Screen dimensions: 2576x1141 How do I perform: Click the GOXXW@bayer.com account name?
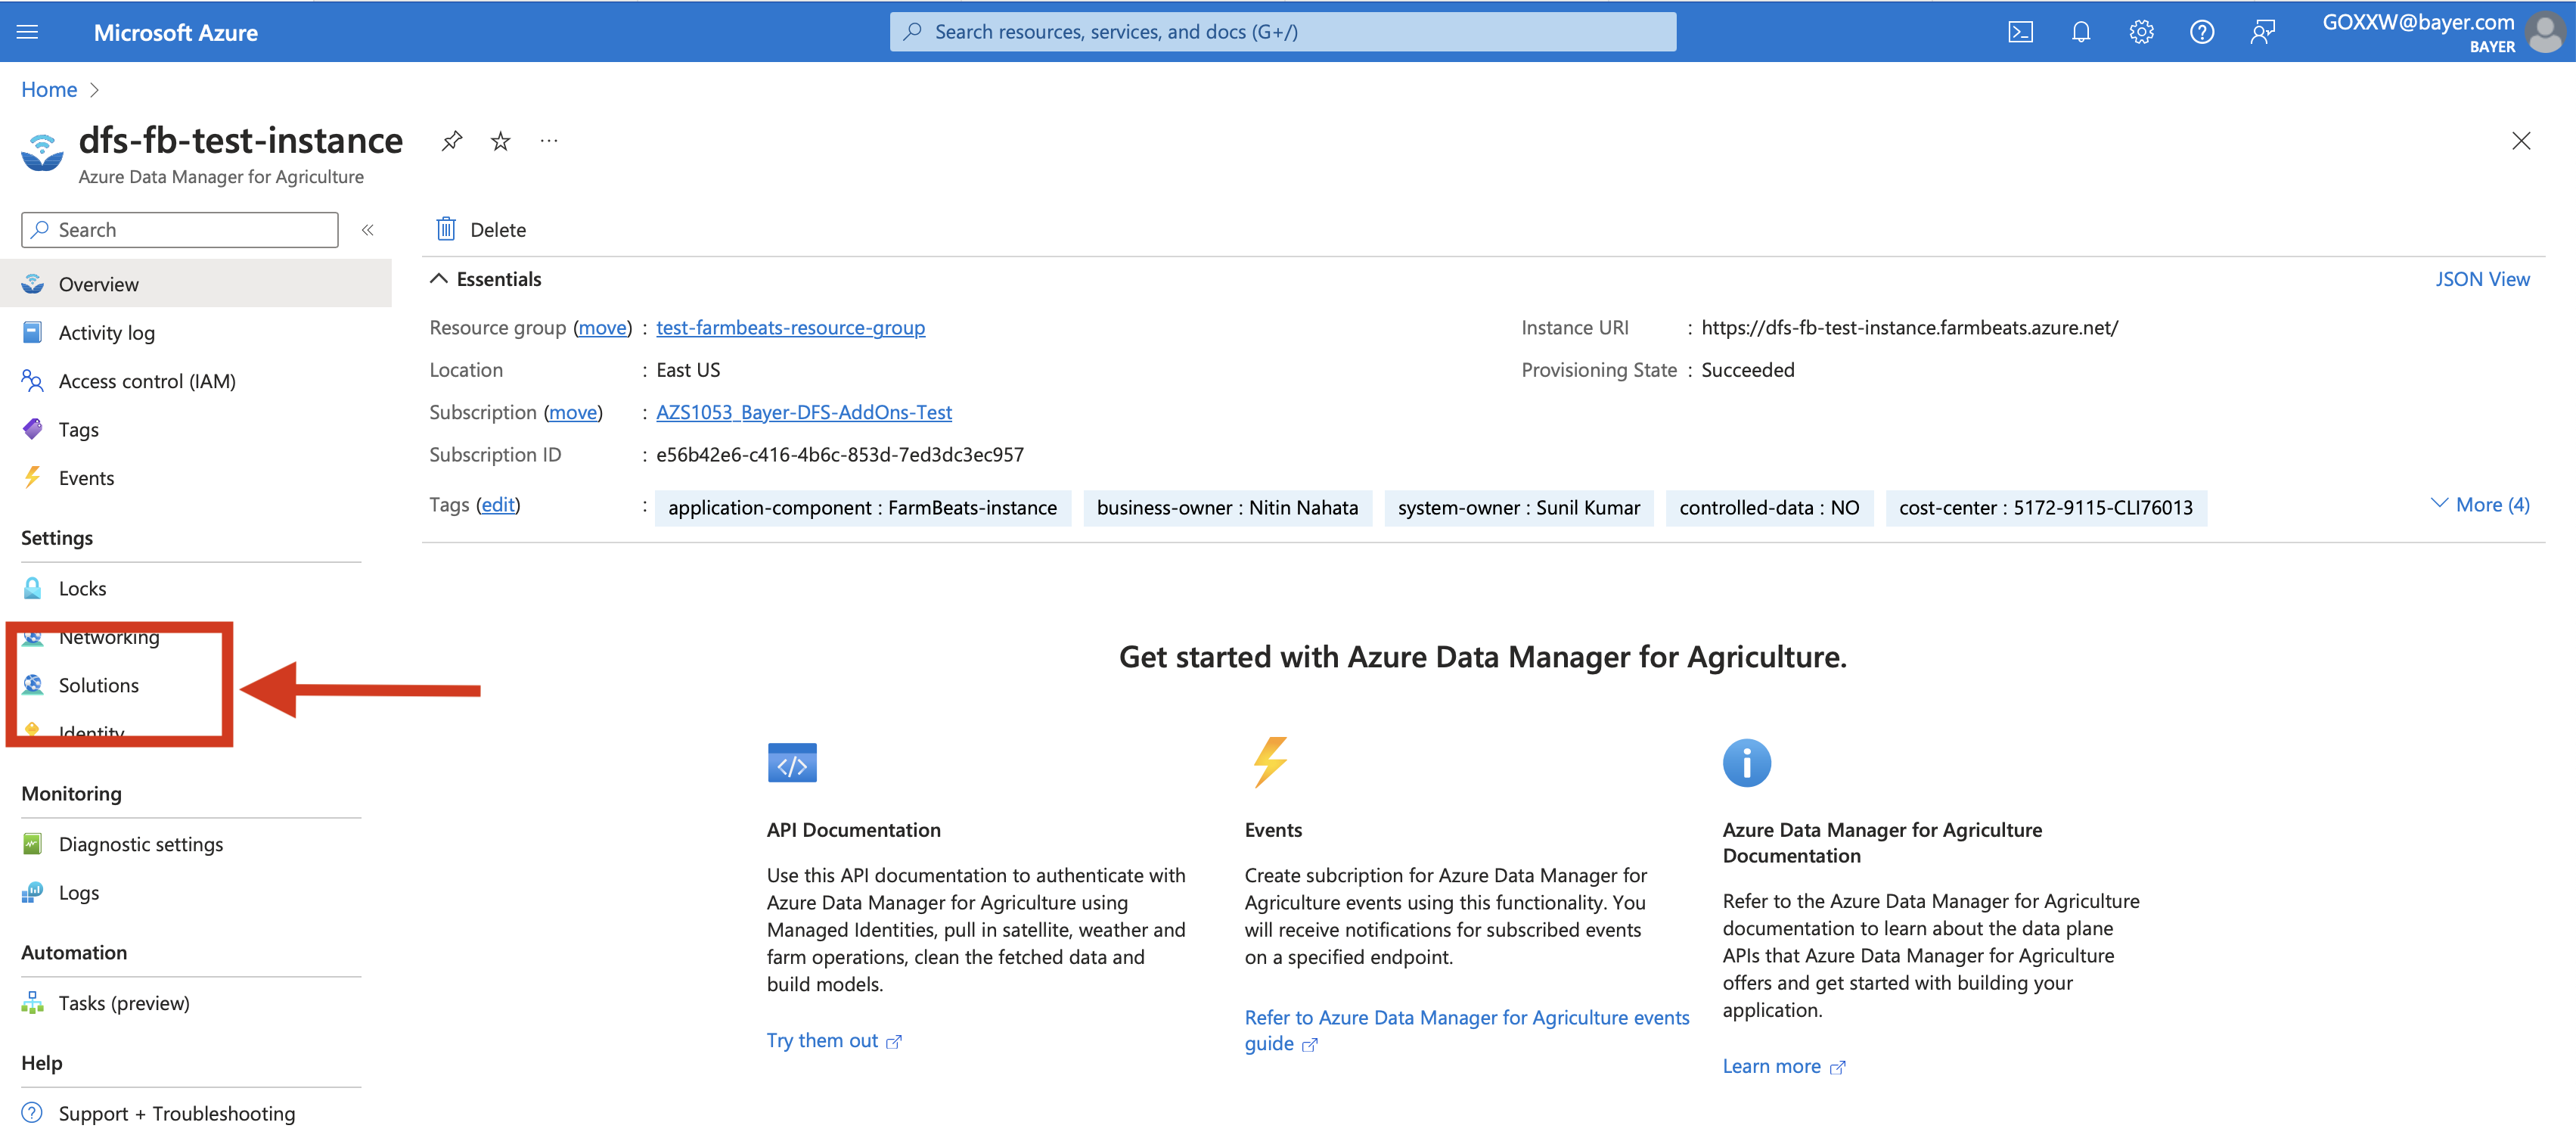tap(2417, 22)
